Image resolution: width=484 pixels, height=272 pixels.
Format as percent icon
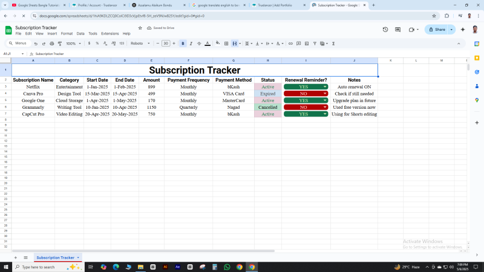(x=97, y=44)
